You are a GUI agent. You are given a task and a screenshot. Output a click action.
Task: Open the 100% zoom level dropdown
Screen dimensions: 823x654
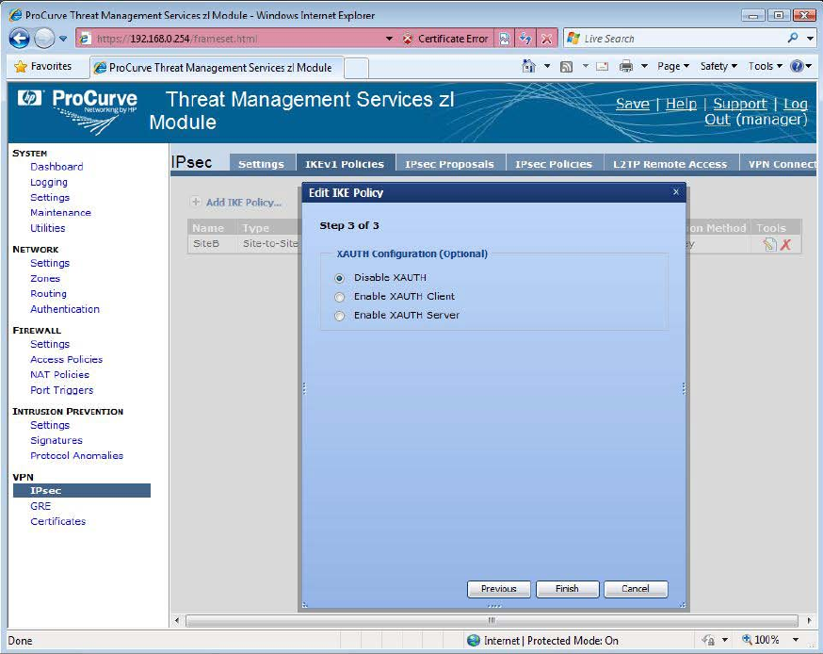click(x=795, y=640)
